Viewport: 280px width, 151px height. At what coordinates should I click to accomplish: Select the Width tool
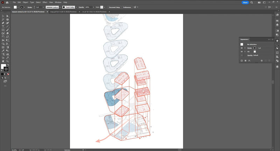pyautogui.click(x=3, y=40)
